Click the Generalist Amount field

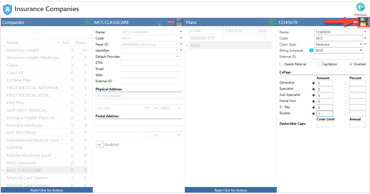(x=325, y=83)
